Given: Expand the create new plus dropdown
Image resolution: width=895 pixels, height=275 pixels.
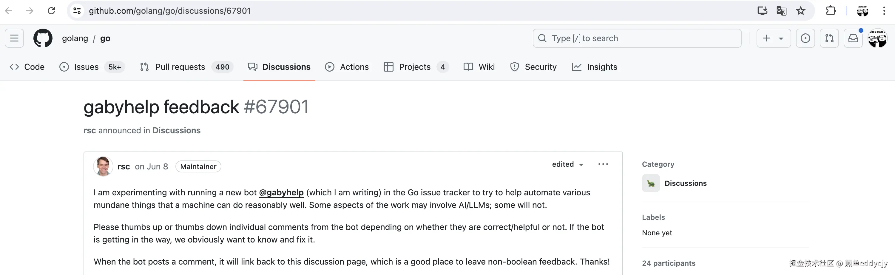Looking at the screenshot, I should point(773,38).
